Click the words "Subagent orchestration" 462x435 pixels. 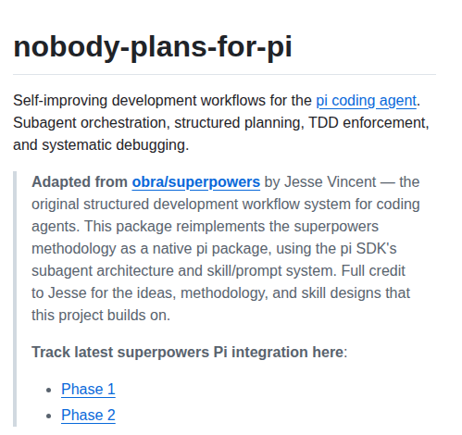pos(90,123)
